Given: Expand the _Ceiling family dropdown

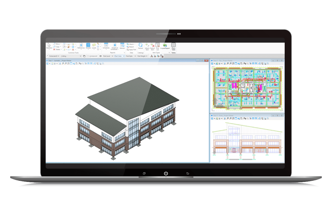Looking at the screenshot, I should [x=71, y=56].
